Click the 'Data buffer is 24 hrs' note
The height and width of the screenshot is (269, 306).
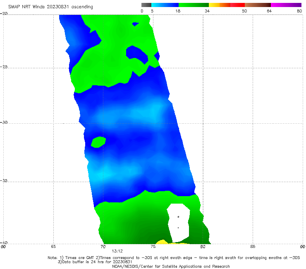coord(95,262)
